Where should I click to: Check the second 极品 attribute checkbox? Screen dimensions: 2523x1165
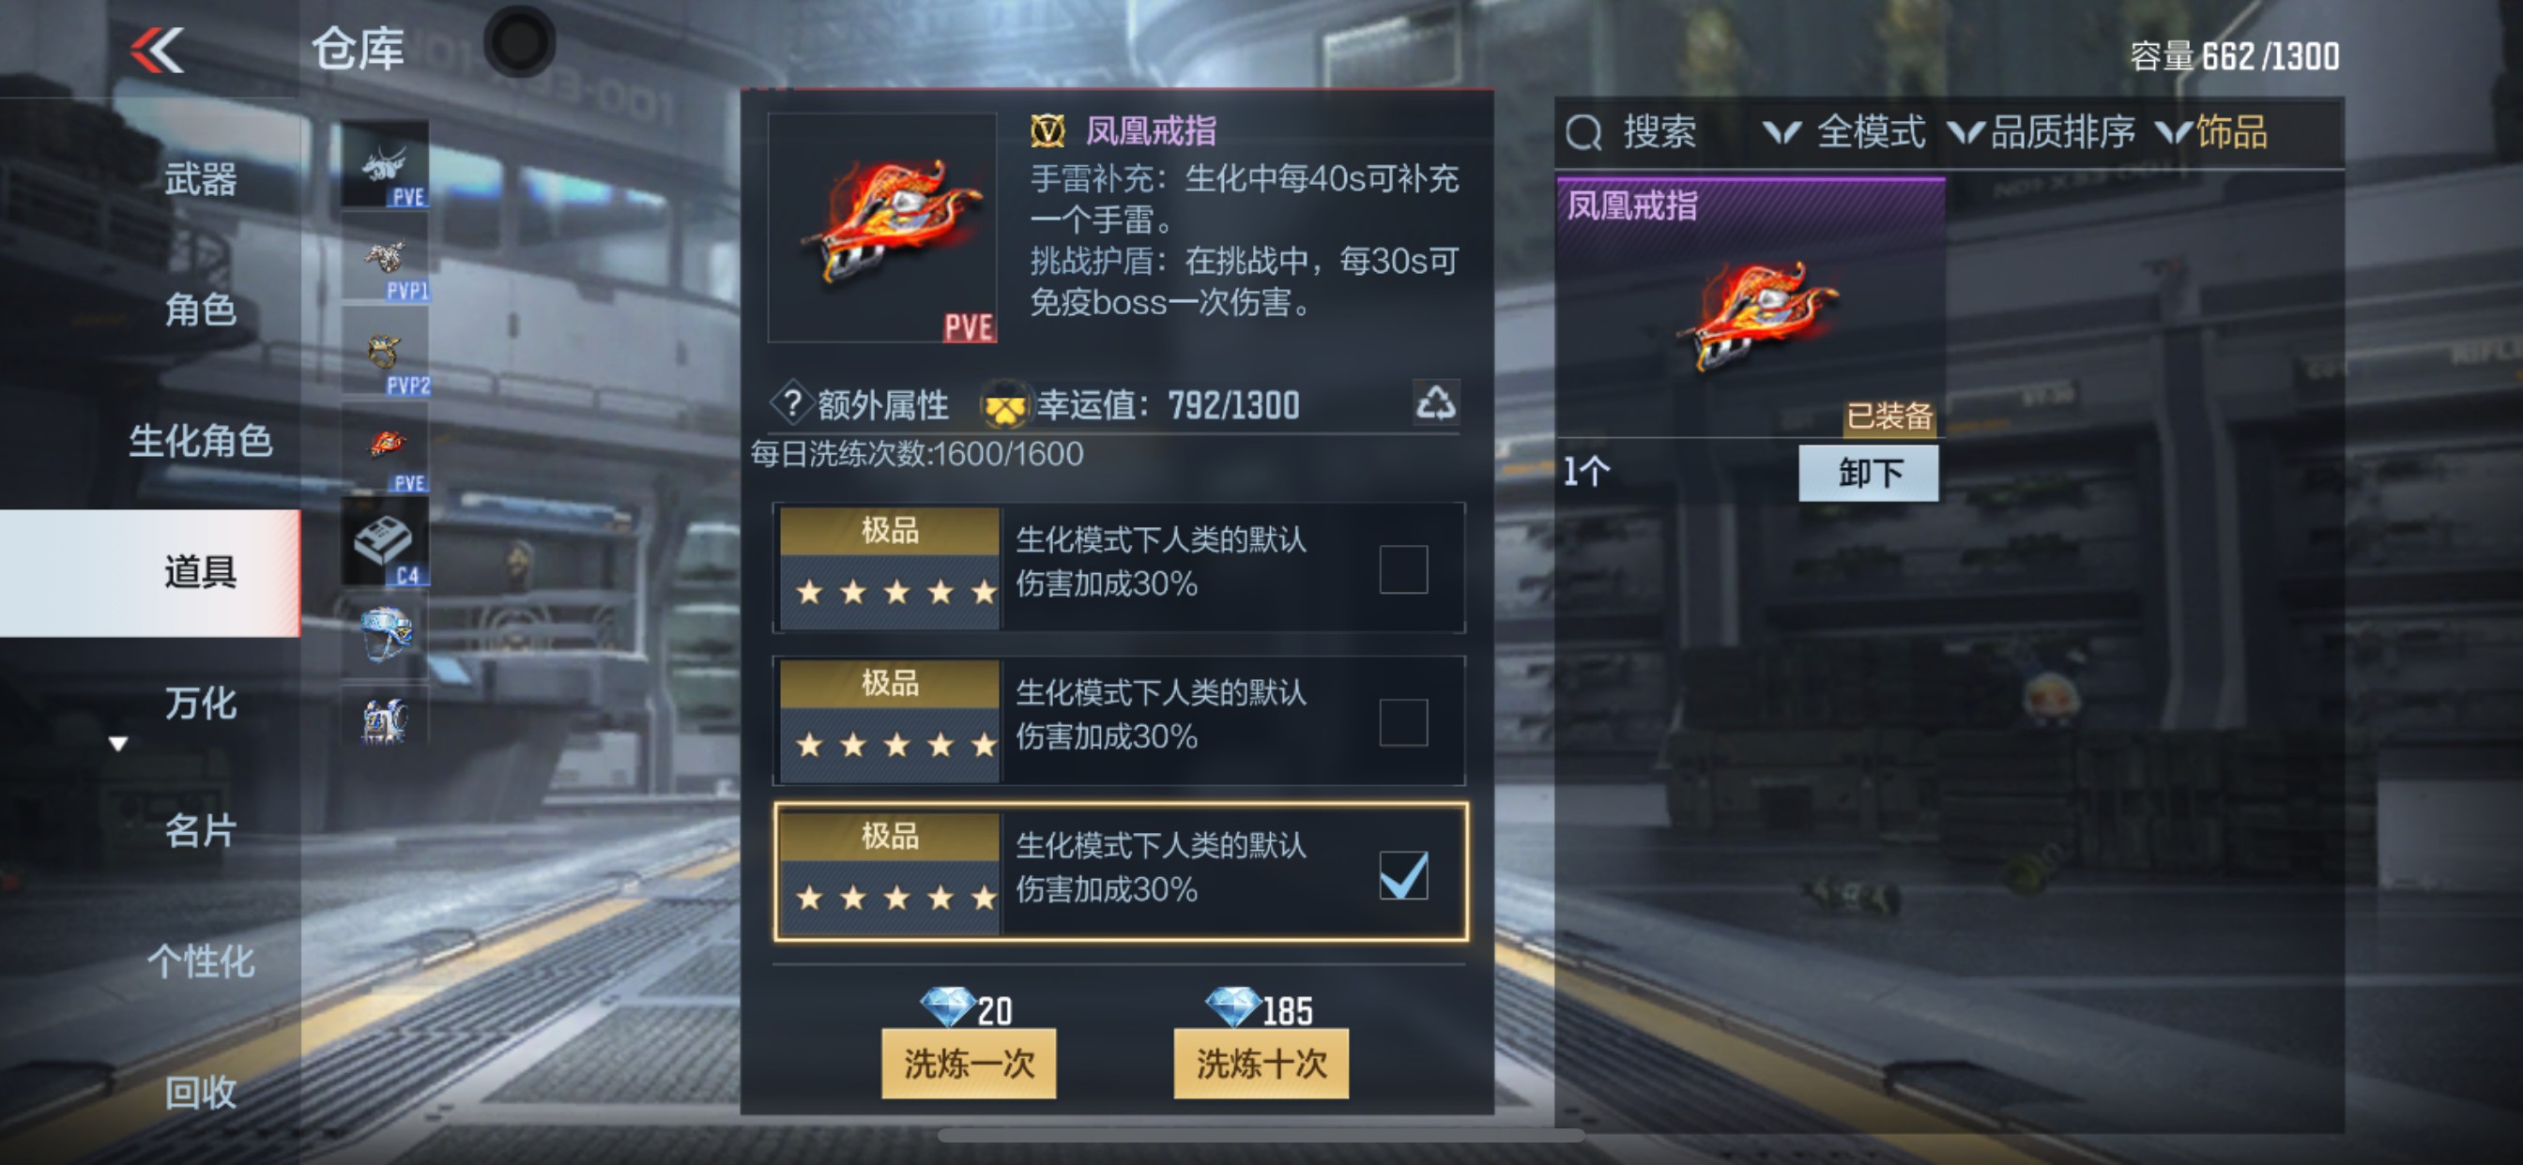(x=1402, y=721)
